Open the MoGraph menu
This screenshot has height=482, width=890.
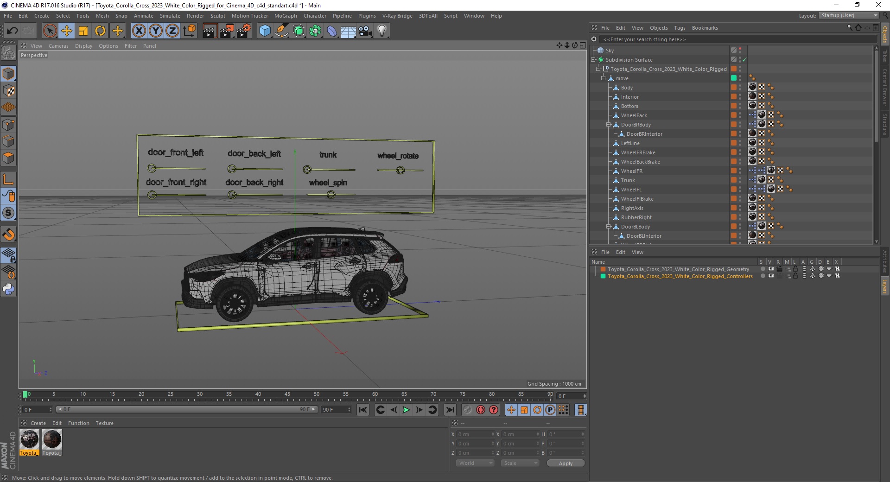click(x=286, y=16)
